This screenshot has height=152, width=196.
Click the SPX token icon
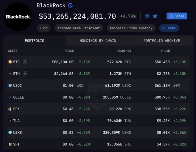(x=10, y=109)
